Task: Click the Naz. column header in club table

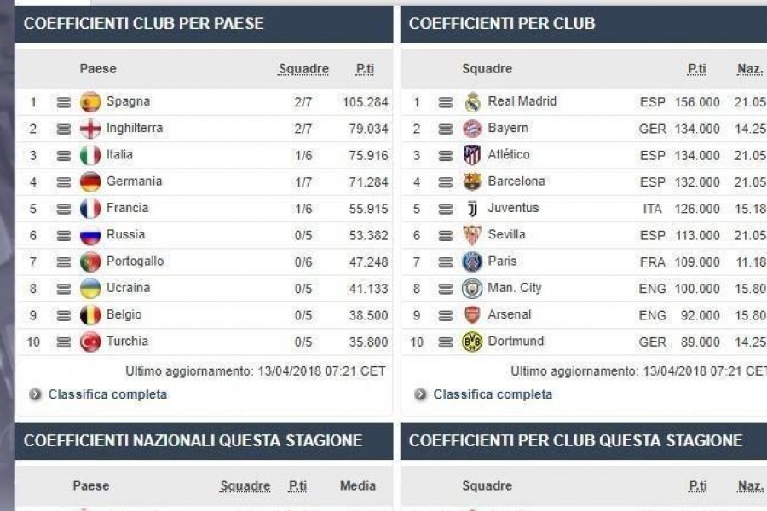Action: tap(750, 69)
